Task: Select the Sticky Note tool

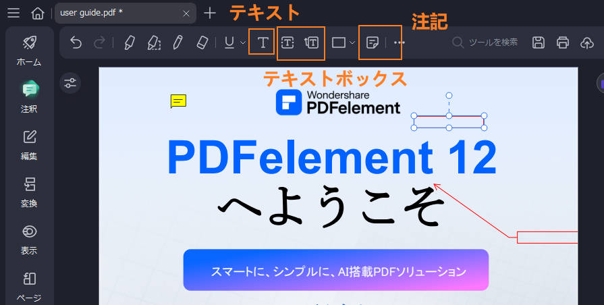Action: [x=372, y=43]
